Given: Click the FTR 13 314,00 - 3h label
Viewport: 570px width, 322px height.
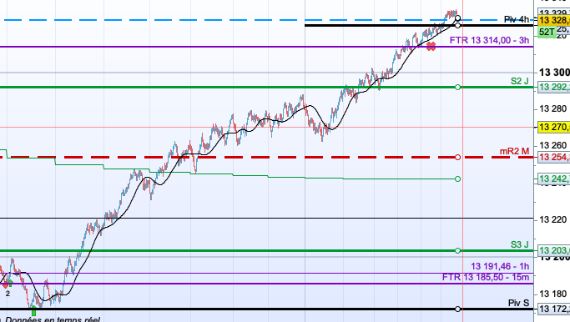Looking at the screenshot, I should click(489, 40).
